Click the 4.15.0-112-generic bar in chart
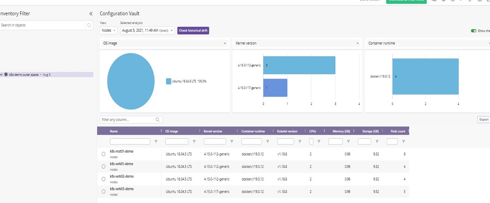The width and height of the screenshot is (490, 203). pyautogui.click(x=299, y=65)
